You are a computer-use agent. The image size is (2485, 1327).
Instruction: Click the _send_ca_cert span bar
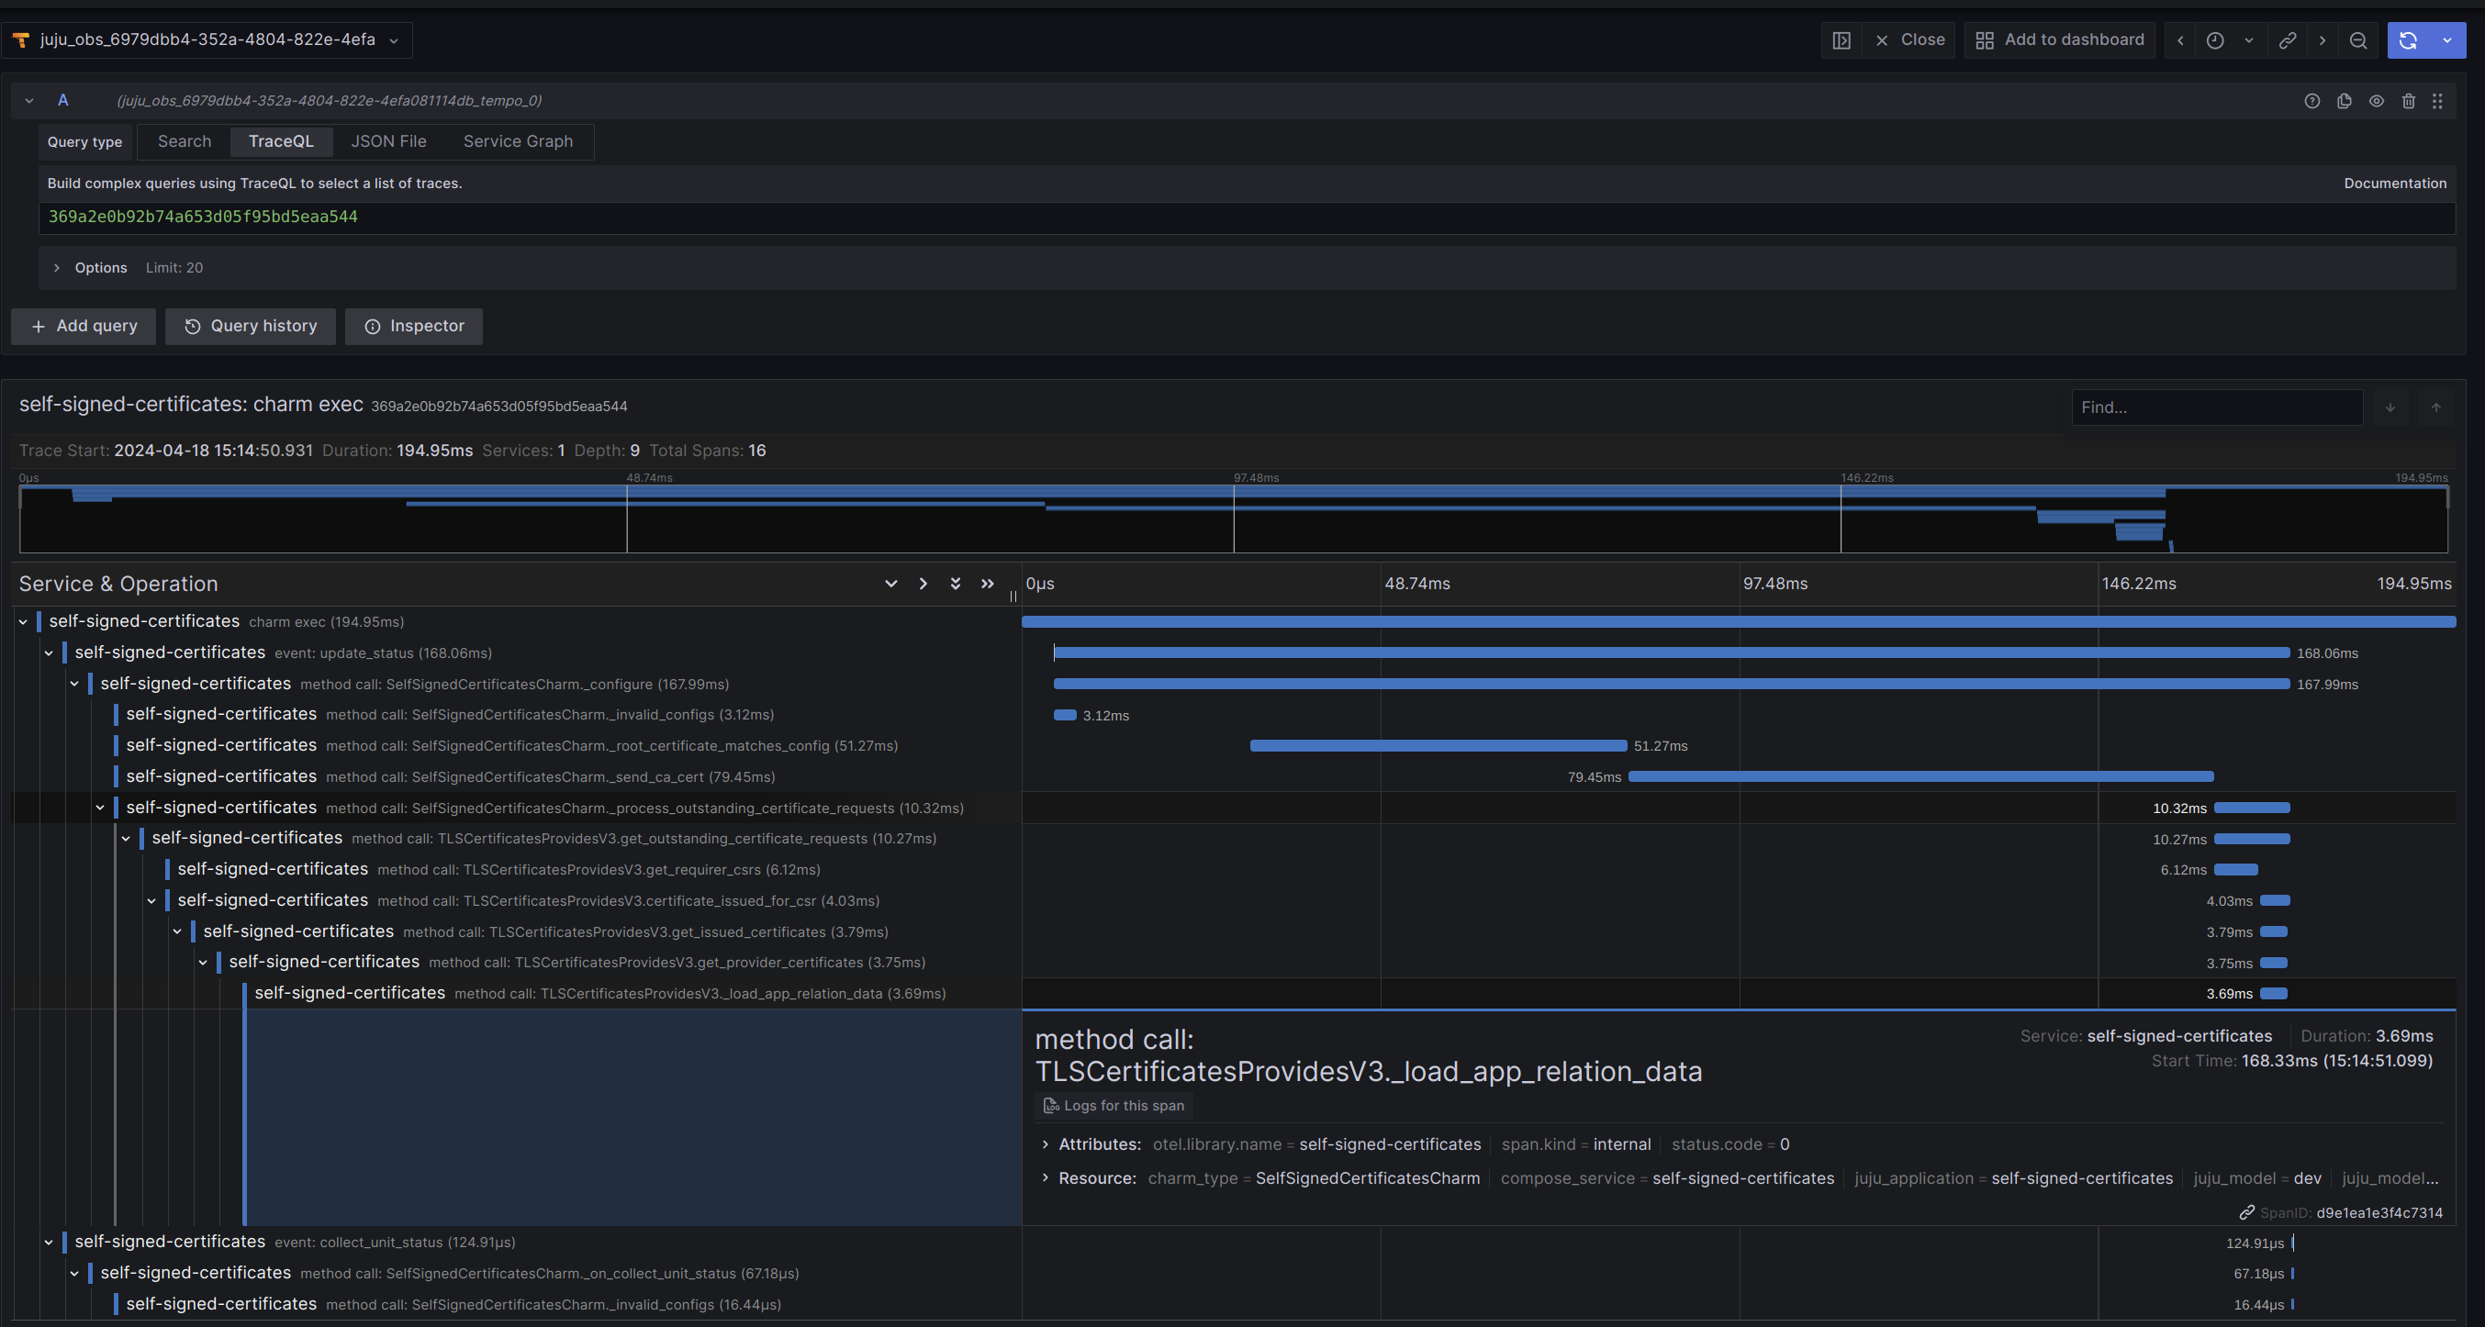[x=1920, y=777]
